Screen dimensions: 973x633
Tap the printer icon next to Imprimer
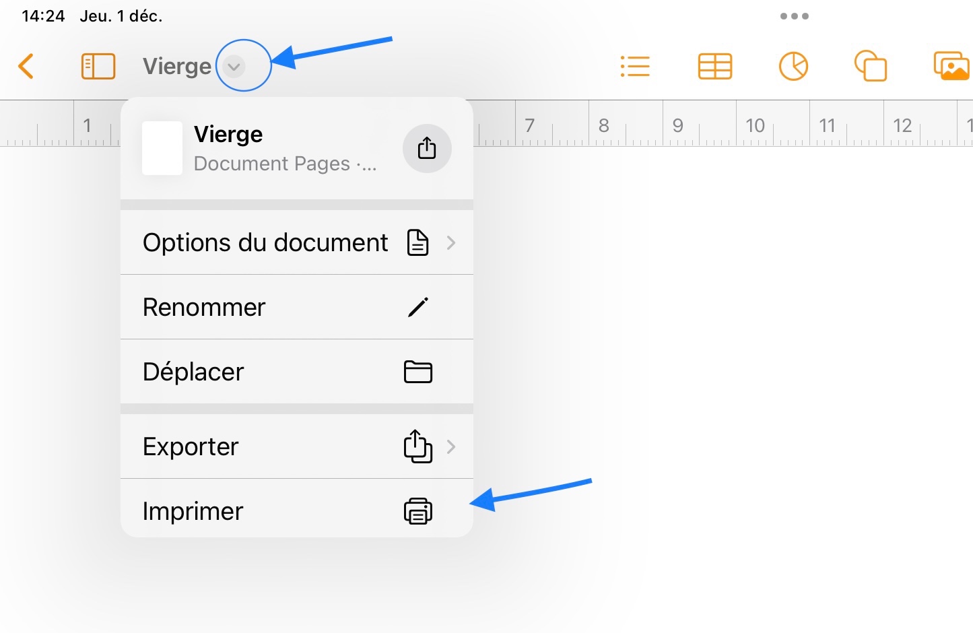pos(417,511)
